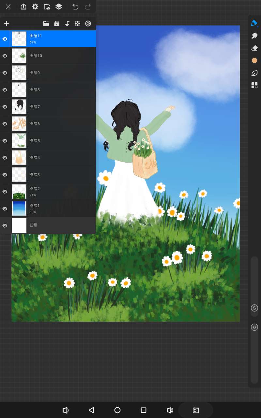Open the leaf-shaped fill tool
This screenshot has height=418, width=261.
(254, 73)
